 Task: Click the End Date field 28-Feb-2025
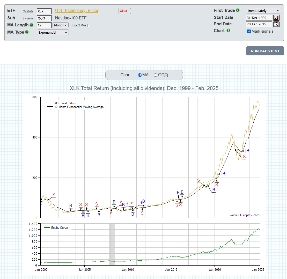259,24
